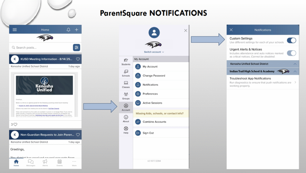Switch to the Messages tab in the bottom navigation

click(31, 163)
